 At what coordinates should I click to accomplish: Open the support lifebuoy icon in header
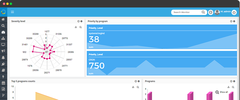(x=211, y=12)
